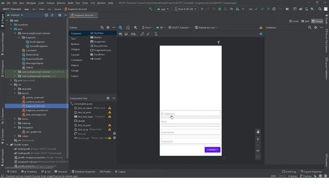Open the Terminal tool window
The width and height of the screenshot is (329, 185).
[x=61, y=172]
